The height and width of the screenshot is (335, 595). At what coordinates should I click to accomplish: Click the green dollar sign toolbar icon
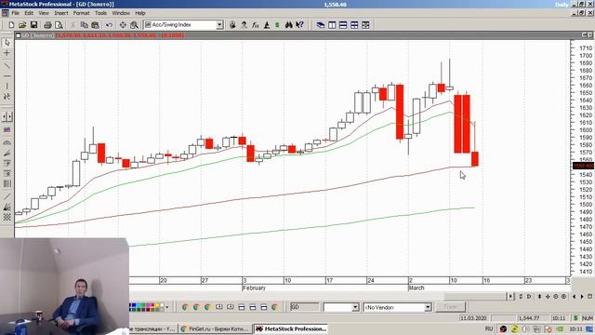click(277, 25)
